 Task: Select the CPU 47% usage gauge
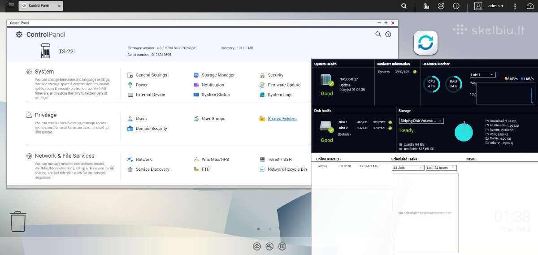point(431,84)
